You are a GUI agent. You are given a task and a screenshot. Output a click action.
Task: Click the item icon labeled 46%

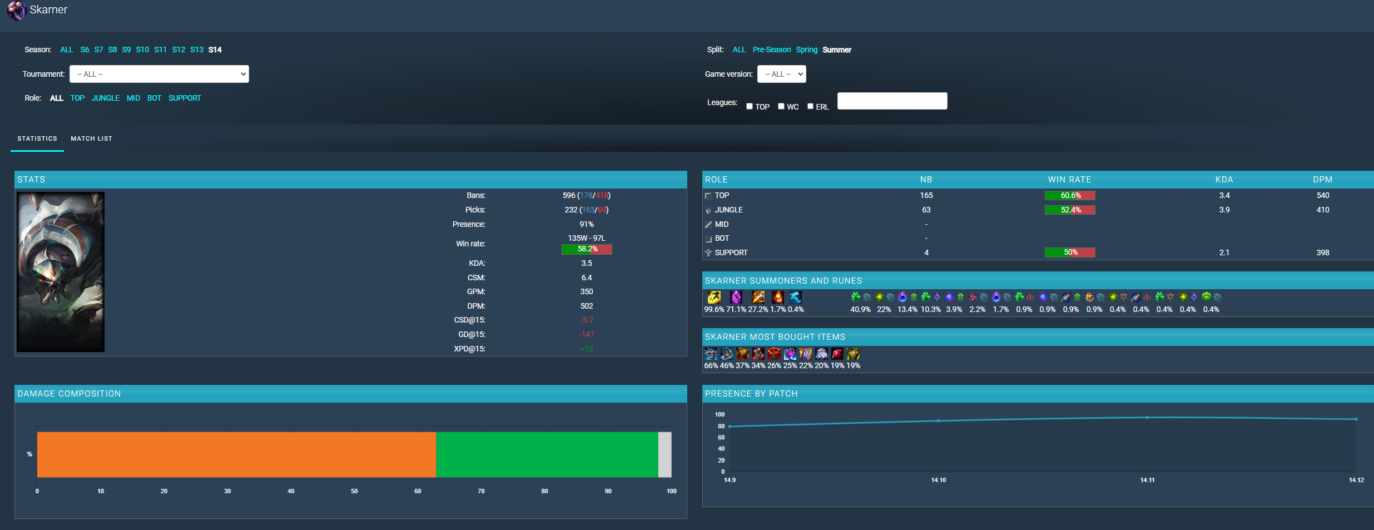(x=727, y=354)
